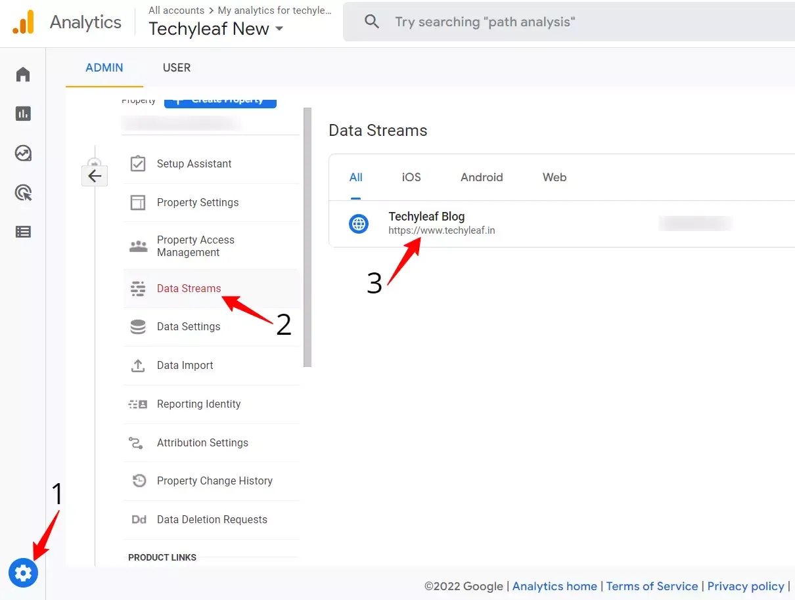Open Attribution Settings

pos(211,442)
